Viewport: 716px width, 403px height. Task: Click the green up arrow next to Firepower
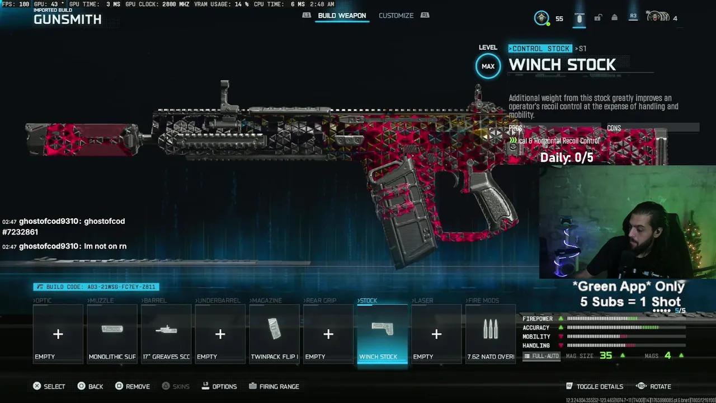(560, 318)
